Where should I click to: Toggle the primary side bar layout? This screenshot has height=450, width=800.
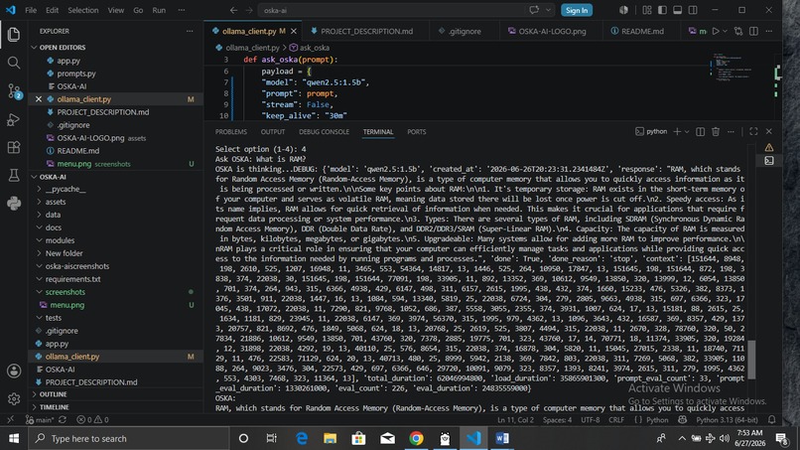coord(662,10)
